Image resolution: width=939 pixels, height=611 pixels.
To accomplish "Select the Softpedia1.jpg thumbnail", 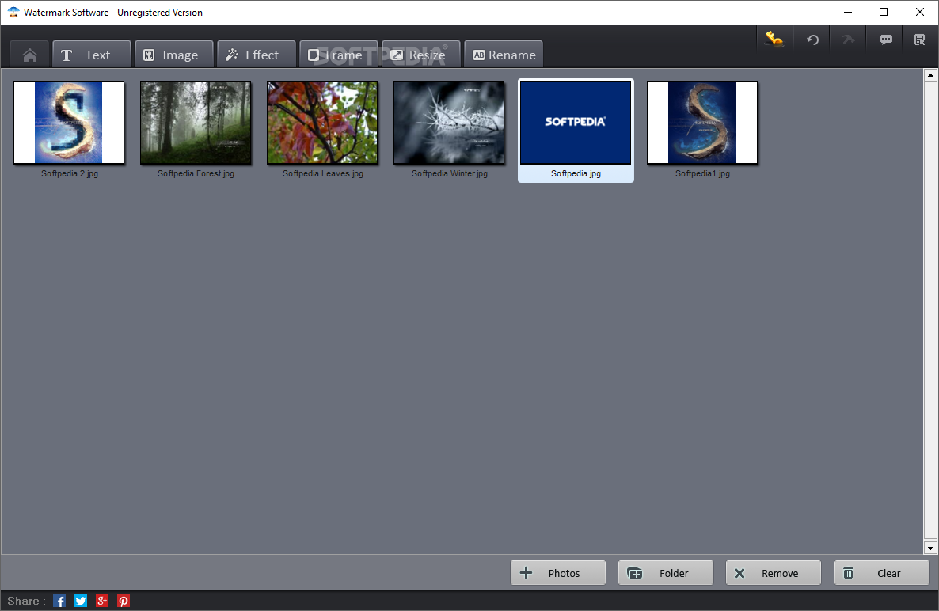I will click(x=702, y=122).
